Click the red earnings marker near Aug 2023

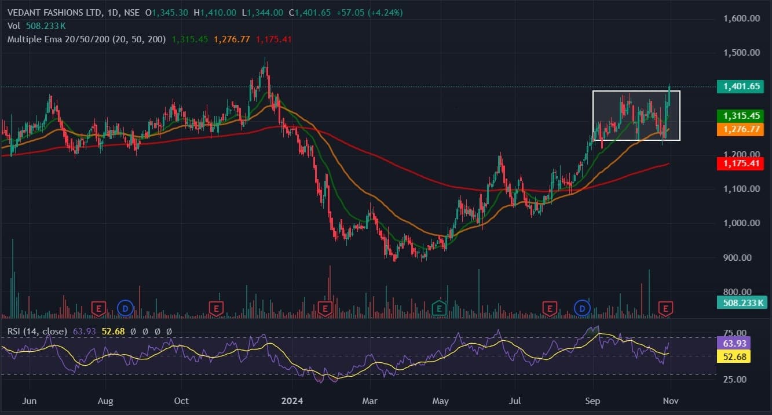click(99, 308)
